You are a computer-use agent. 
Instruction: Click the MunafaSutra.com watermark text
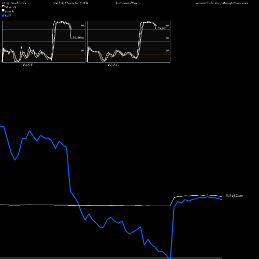pos(235,3)
